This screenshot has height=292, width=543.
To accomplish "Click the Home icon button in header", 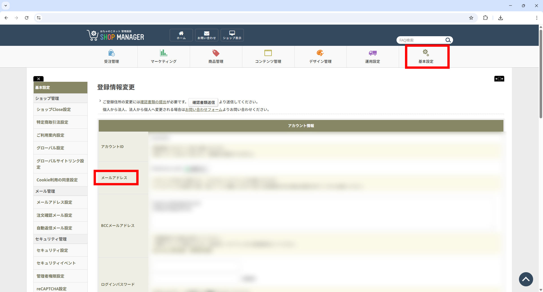I will point(181,35).
